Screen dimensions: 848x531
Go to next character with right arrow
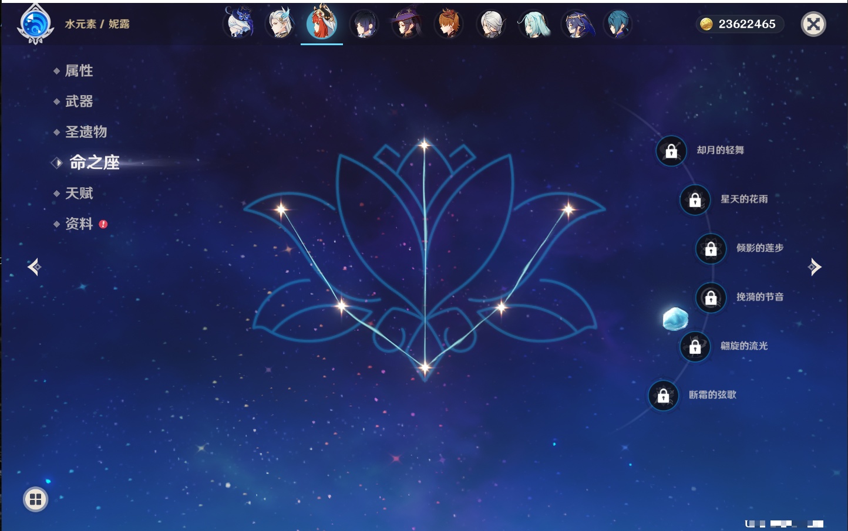click(815, 267)
